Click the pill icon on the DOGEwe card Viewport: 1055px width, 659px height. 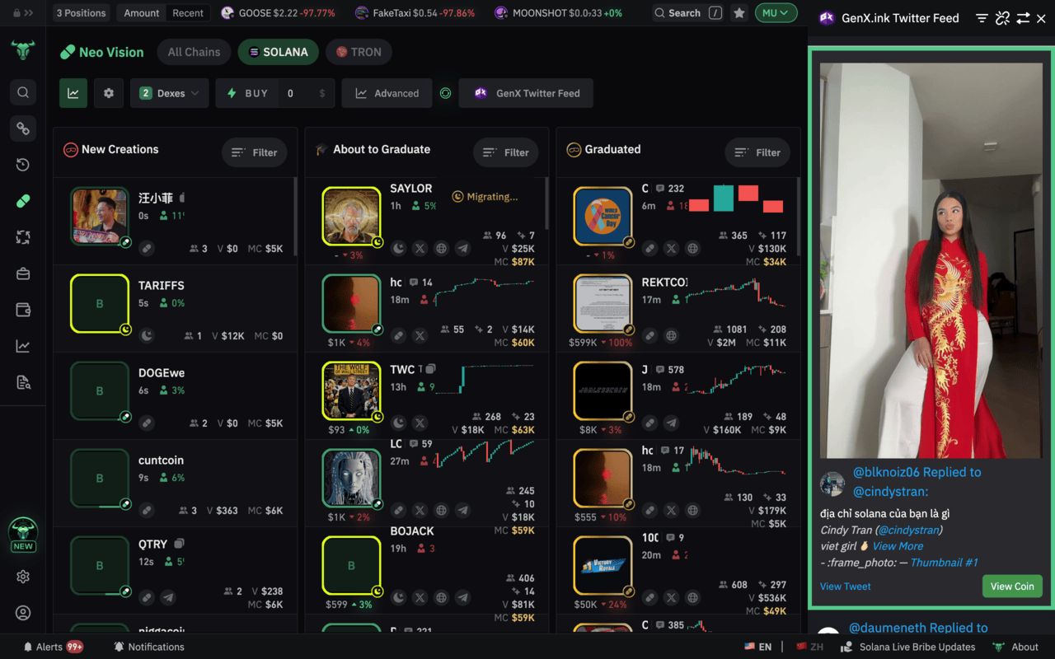pyautogui.click(x=147, y=423)
